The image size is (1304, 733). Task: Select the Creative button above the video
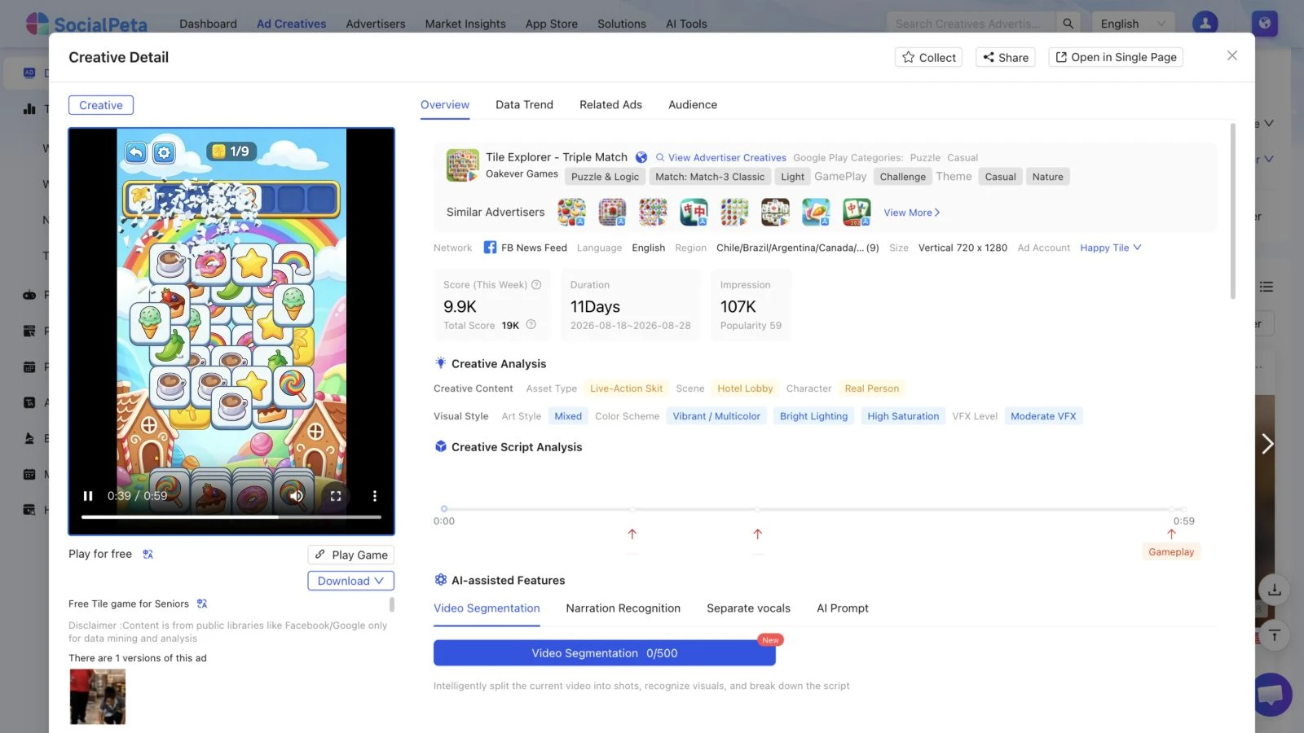(x=101, y=105)
